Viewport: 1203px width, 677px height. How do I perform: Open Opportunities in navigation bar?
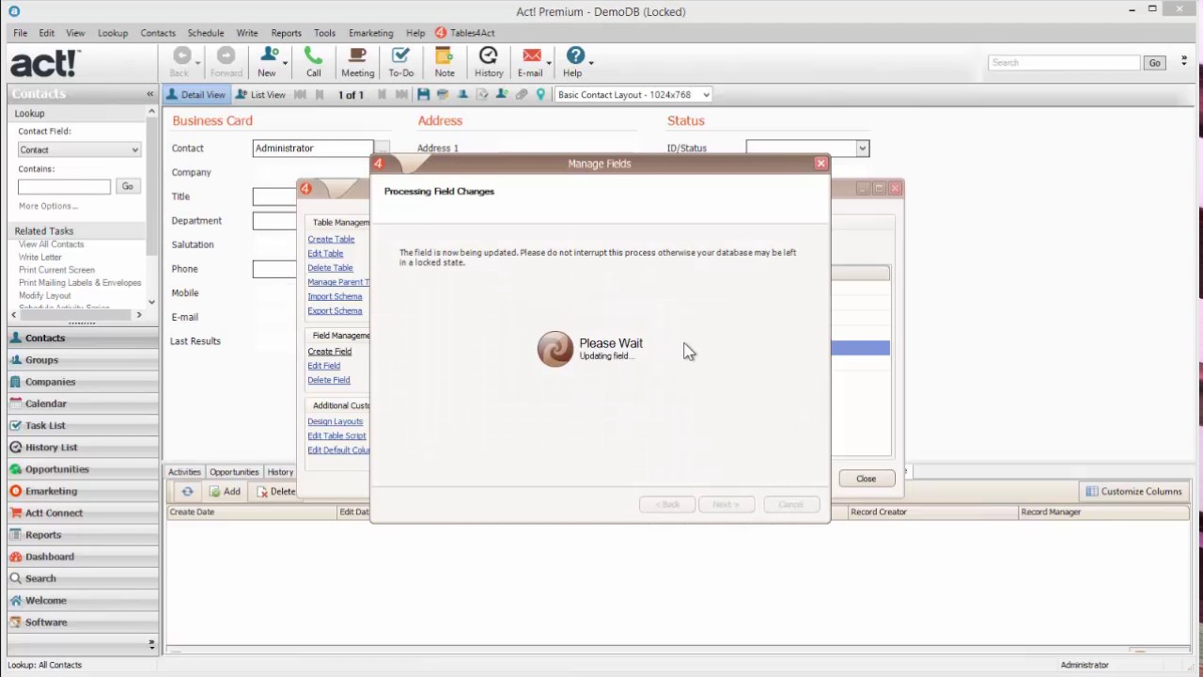click(x=83, y=469)
